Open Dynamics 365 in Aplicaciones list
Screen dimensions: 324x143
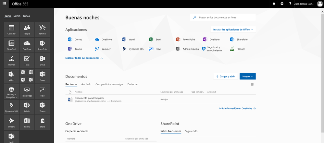coord(133,49)
